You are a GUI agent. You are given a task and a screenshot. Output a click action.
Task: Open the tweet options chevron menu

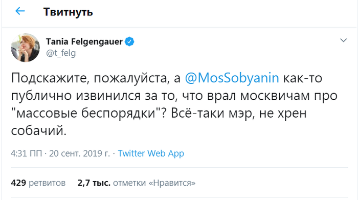pyautogui.click(x=343, y=40)
